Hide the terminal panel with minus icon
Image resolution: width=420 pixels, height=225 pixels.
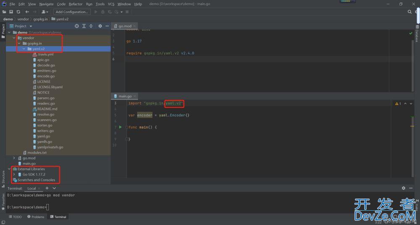411,188
